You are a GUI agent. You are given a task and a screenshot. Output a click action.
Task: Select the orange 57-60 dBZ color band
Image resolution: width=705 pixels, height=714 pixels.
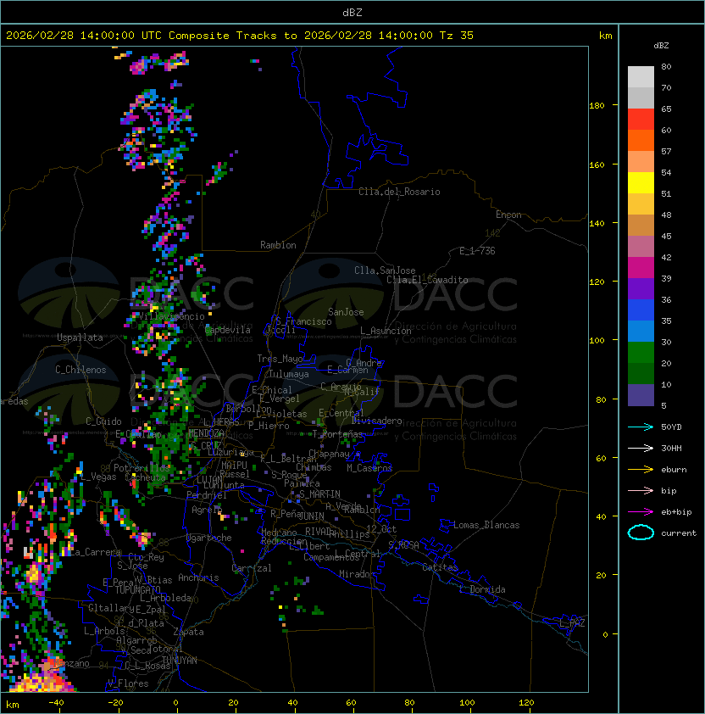point(641,140)
